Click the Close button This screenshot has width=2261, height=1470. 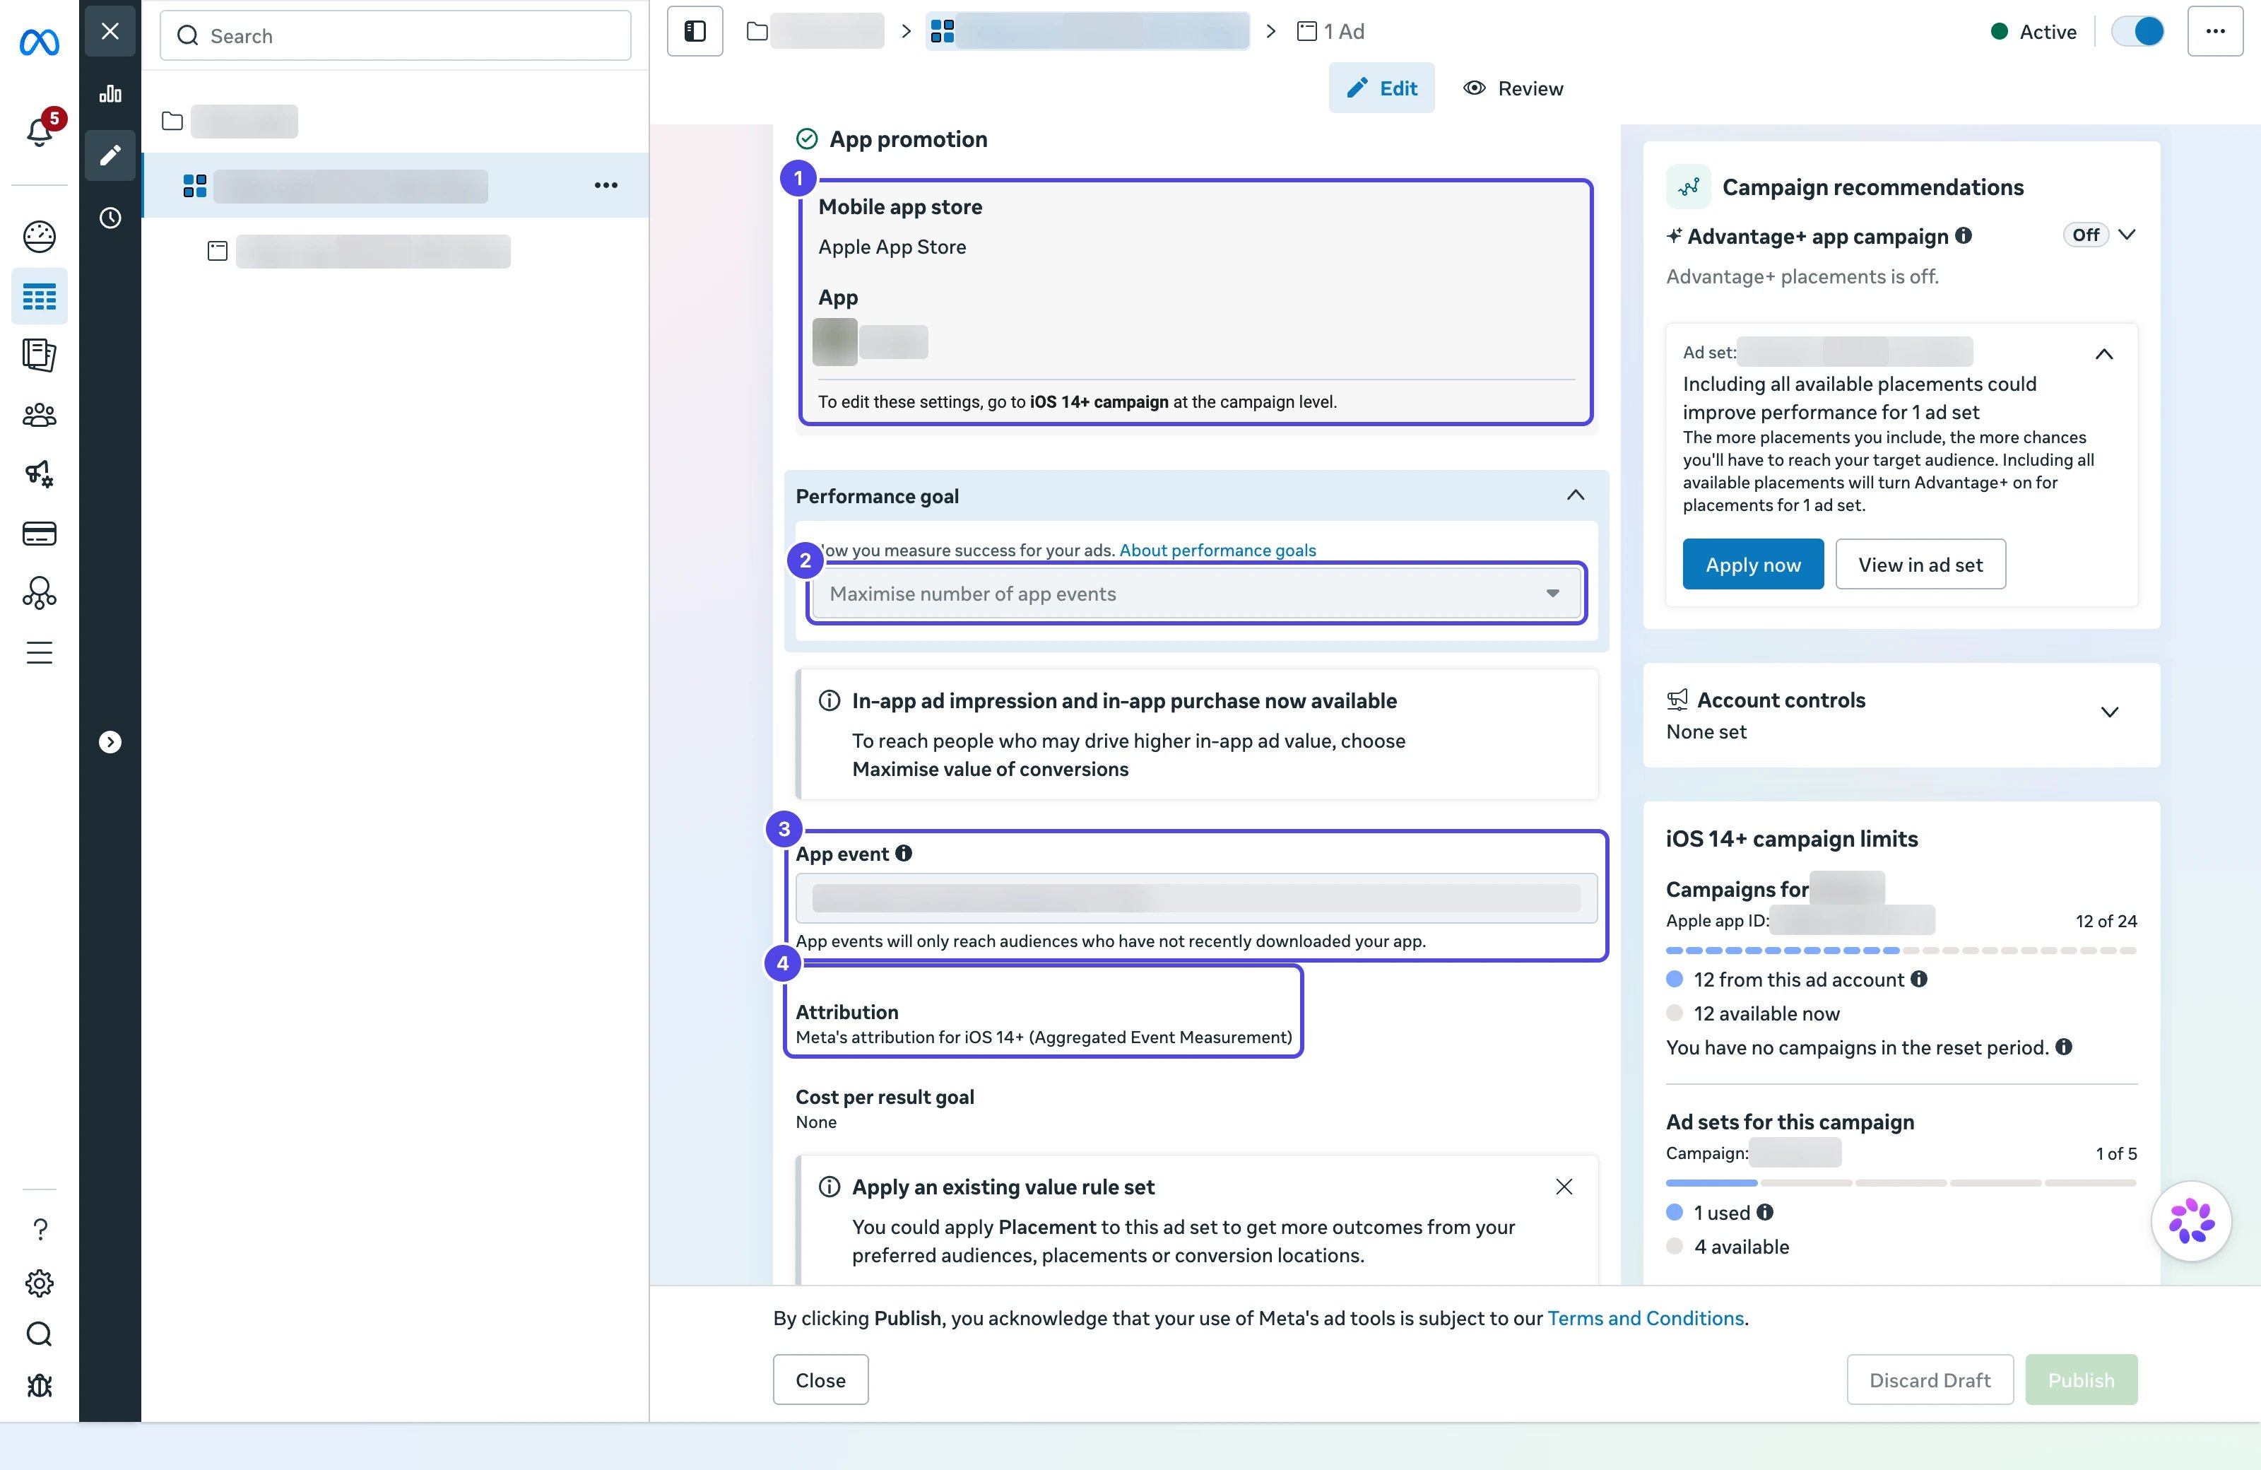tap(820, 1380)
